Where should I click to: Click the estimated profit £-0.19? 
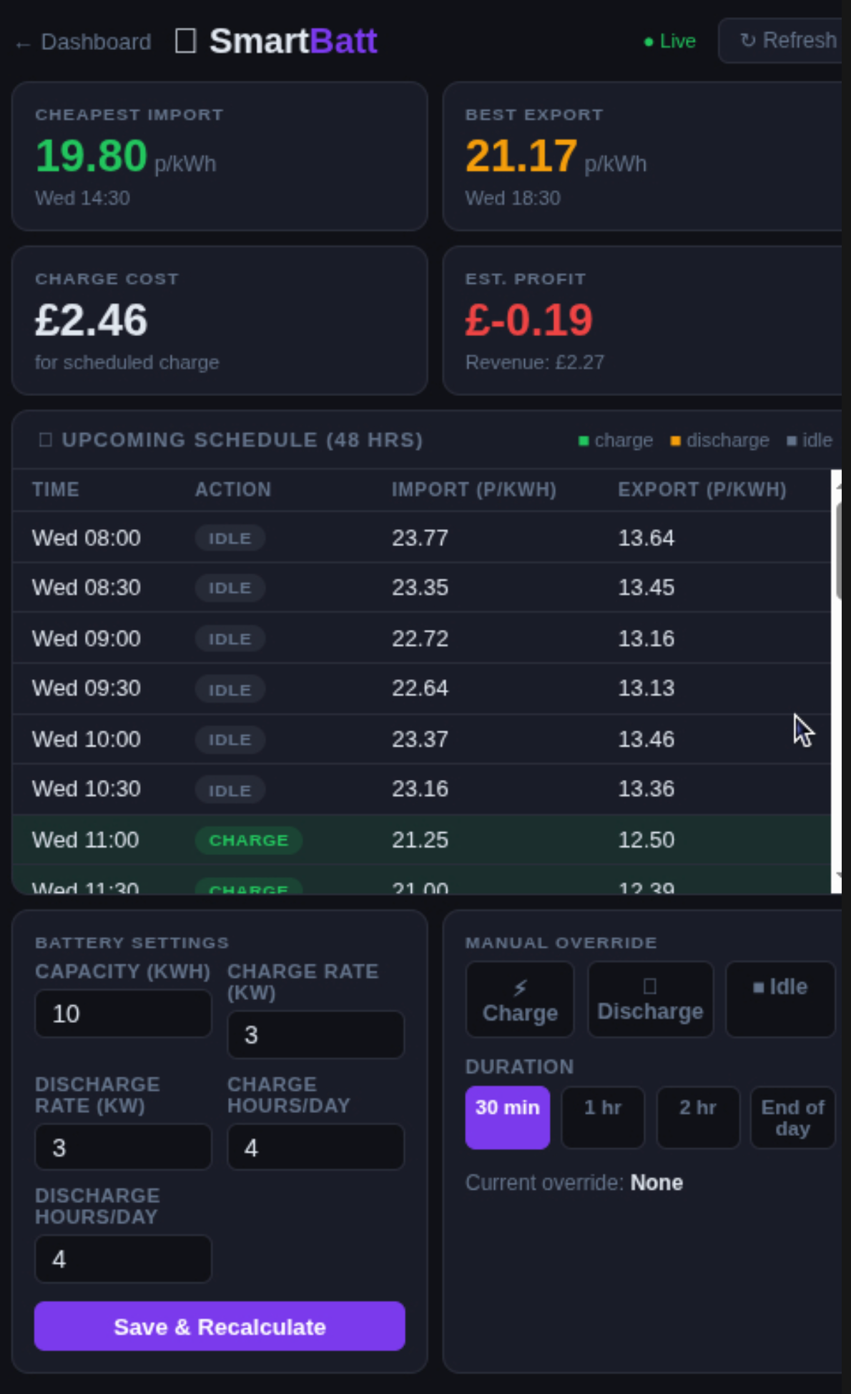pos(528,320)
